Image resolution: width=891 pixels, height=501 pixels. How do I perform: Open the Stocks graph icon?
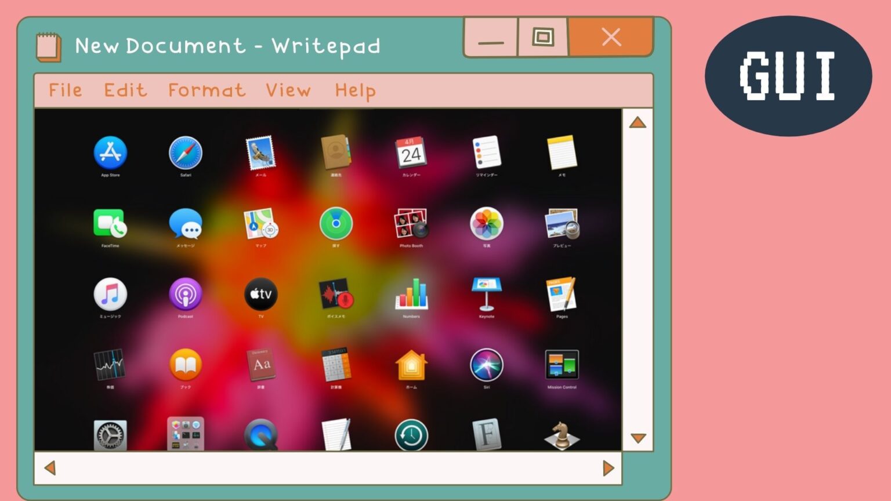[x=110, y=365]
